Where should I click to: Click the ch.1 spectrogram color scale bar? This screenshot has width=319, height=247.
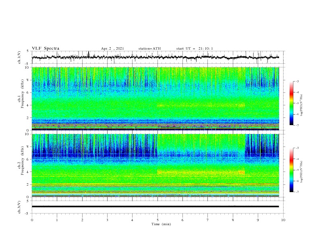(291, 103)
